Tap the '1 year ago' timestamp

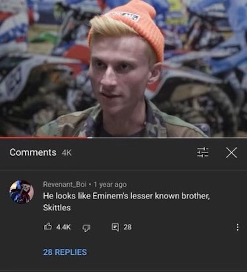tap(110, 184)
